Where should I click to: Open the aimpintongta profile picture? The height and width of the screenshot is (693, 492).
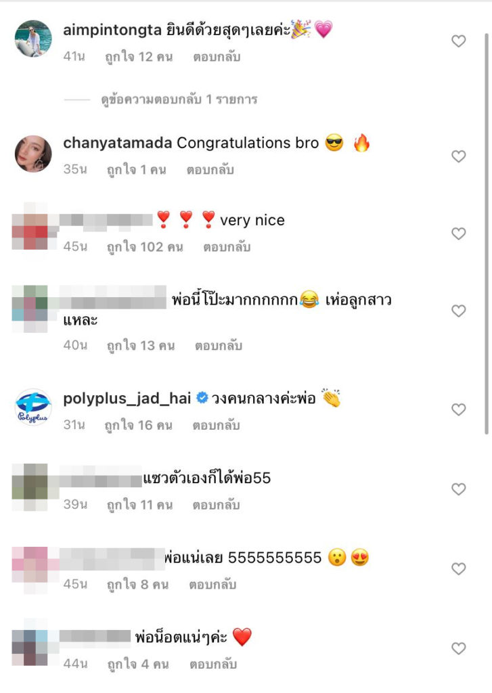click(33, 39)
